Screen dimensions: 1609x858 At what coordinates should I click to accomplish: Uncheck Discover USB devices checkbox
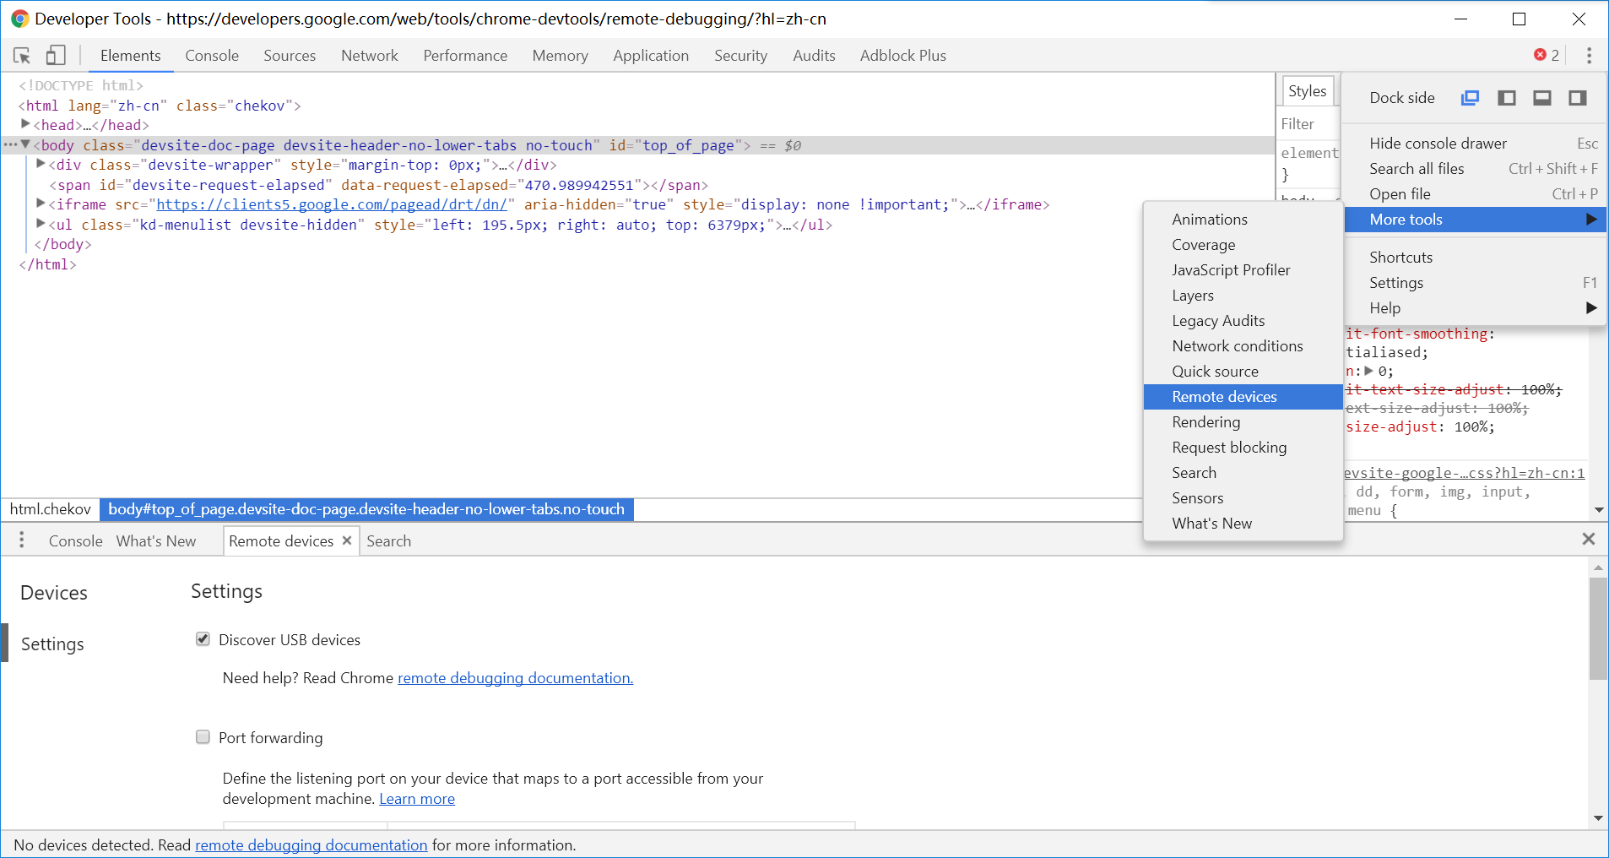(203, 639)
